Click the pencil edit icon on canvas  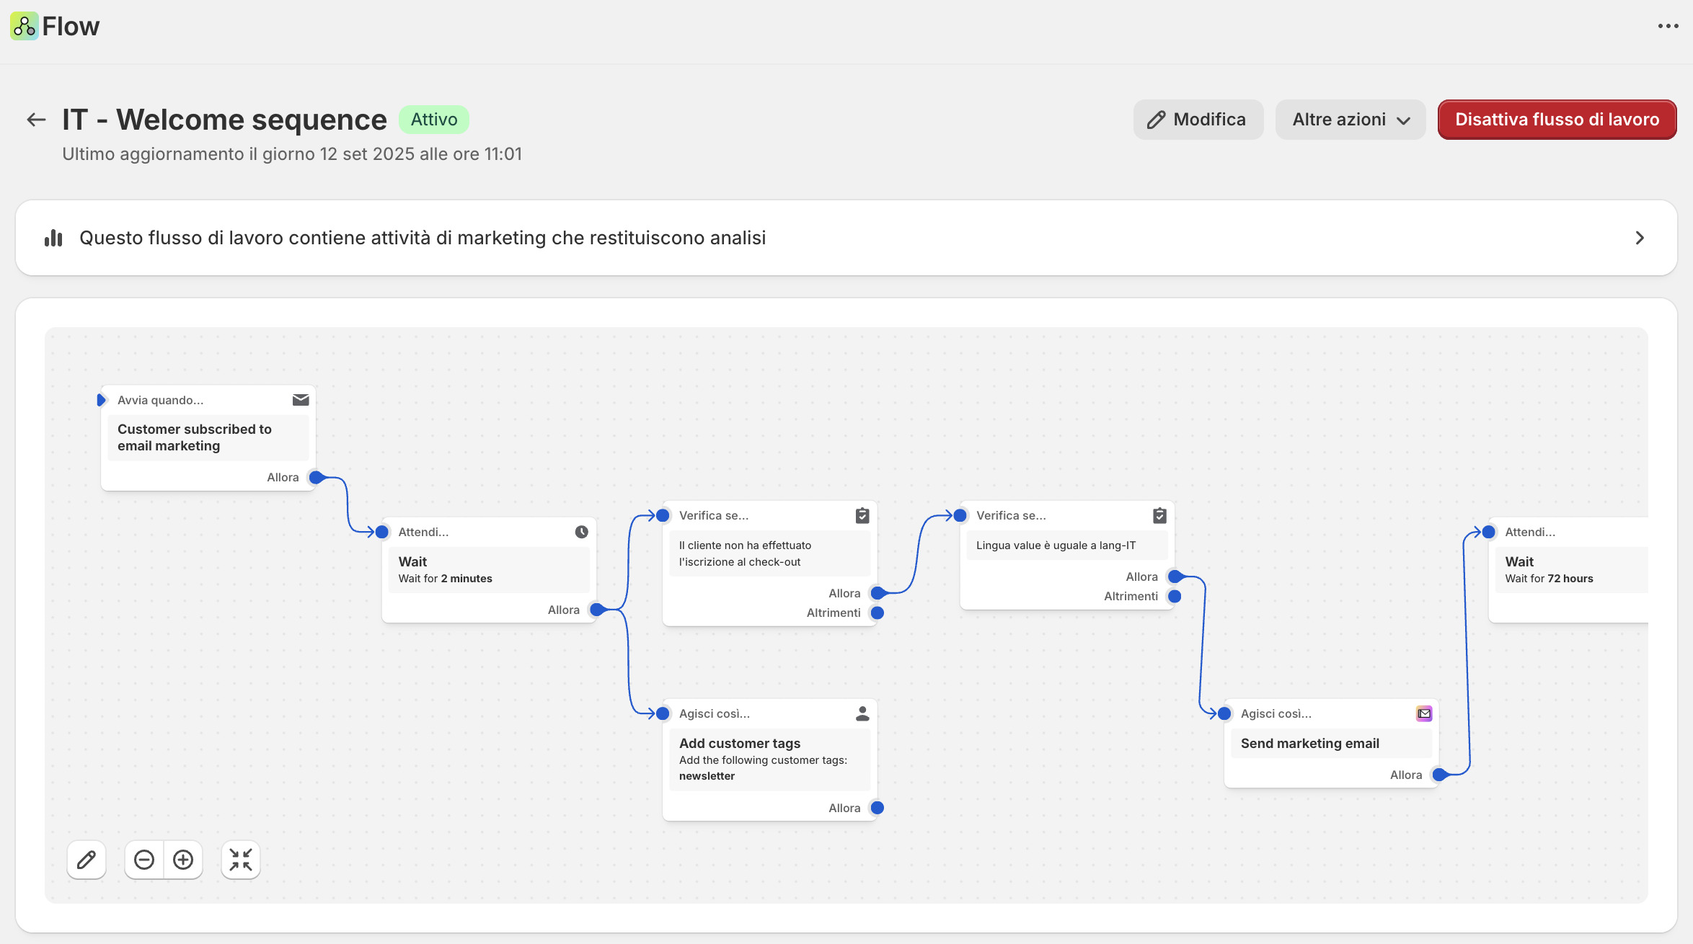pos(87,860)
